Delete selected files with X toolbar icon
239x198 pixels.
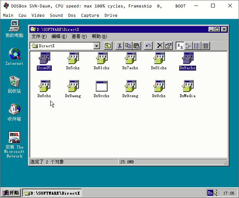click(160, 46)
